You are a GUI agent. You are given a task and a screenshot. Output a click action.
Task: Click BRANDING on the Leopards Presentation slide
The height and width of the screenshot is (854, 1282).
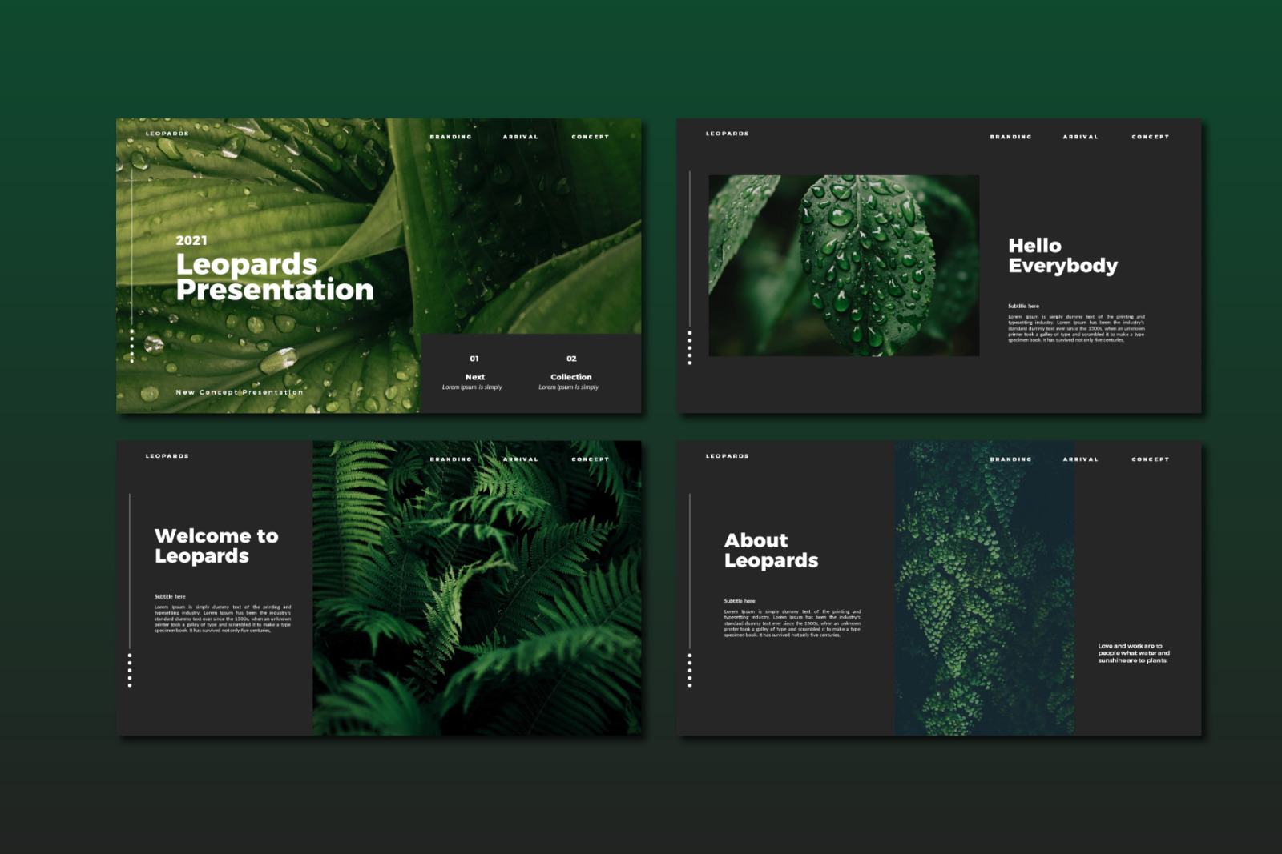click(450, 137)
